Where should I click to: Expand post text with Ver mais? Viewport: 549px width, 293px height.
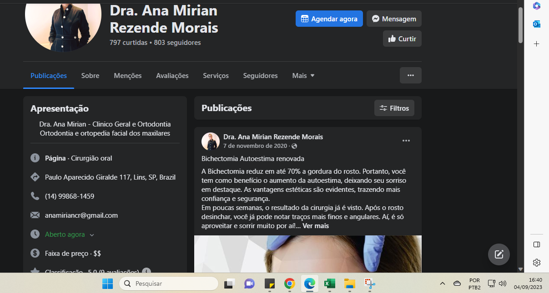point(315,225)
